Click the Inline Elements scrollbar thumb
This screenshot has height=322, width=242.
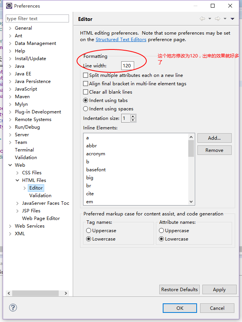pyautogui.click(x=191, y=148)
